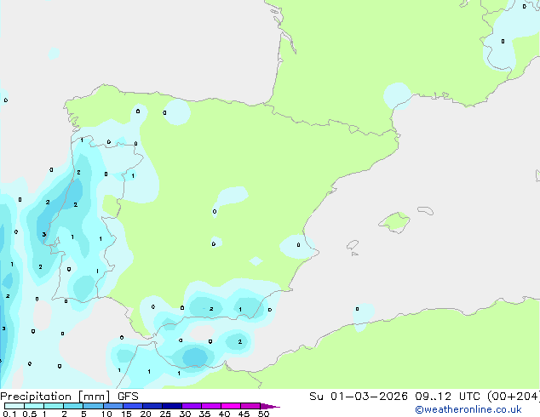Screen dimensions: 540x417
Task: Click the Menorca island outline
Action: 425,210
